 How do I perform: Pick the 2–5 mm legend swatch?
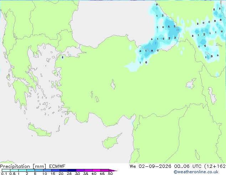pyautogui.click(x=31, y=170)
